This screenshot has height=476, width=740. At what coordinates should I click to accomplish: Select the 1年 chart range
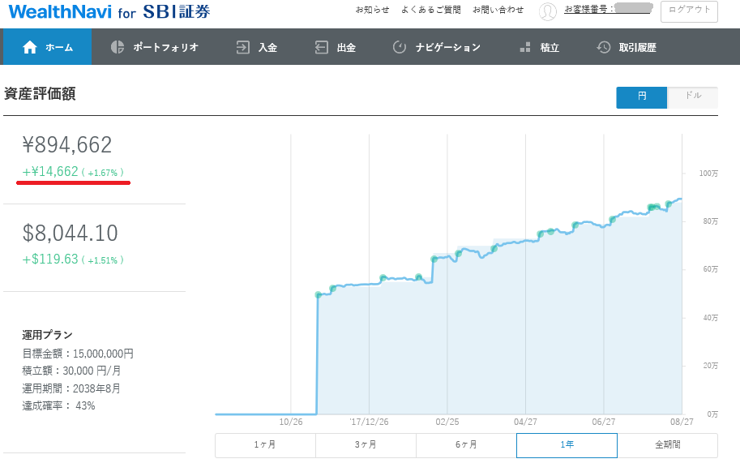click(567, 445)
